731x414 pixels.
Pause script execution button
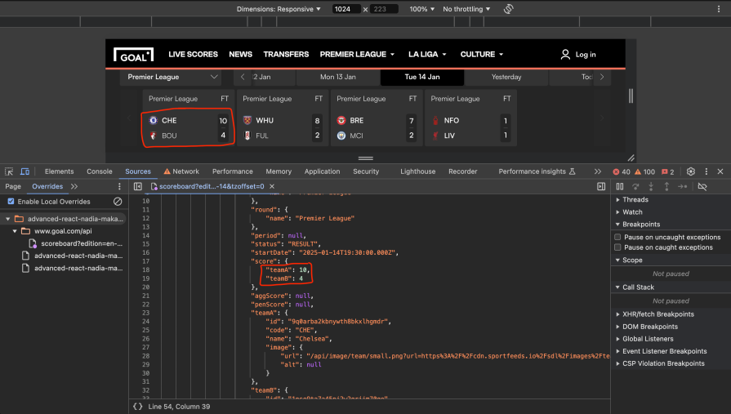[620, 187]
